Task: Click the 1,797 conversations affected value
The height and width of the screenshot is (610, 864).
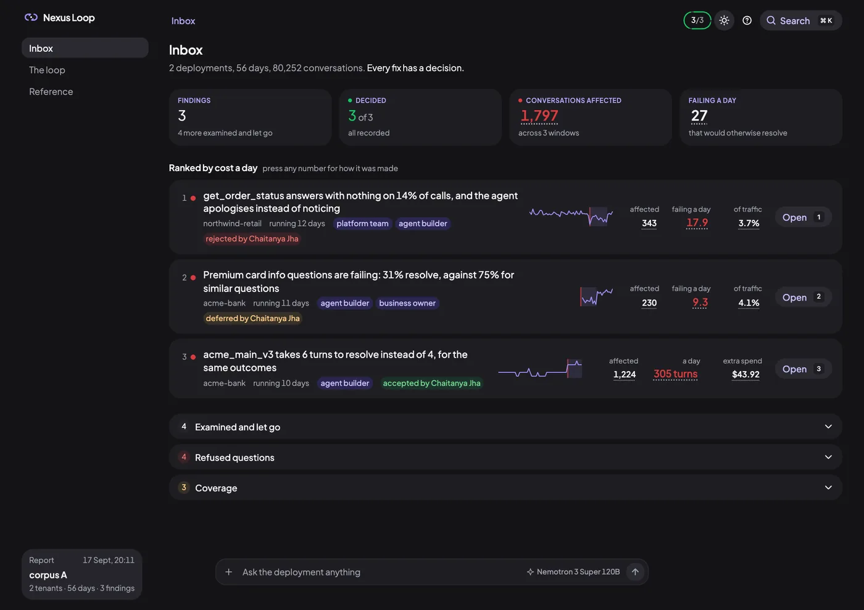Action: (x=539, y=116)
